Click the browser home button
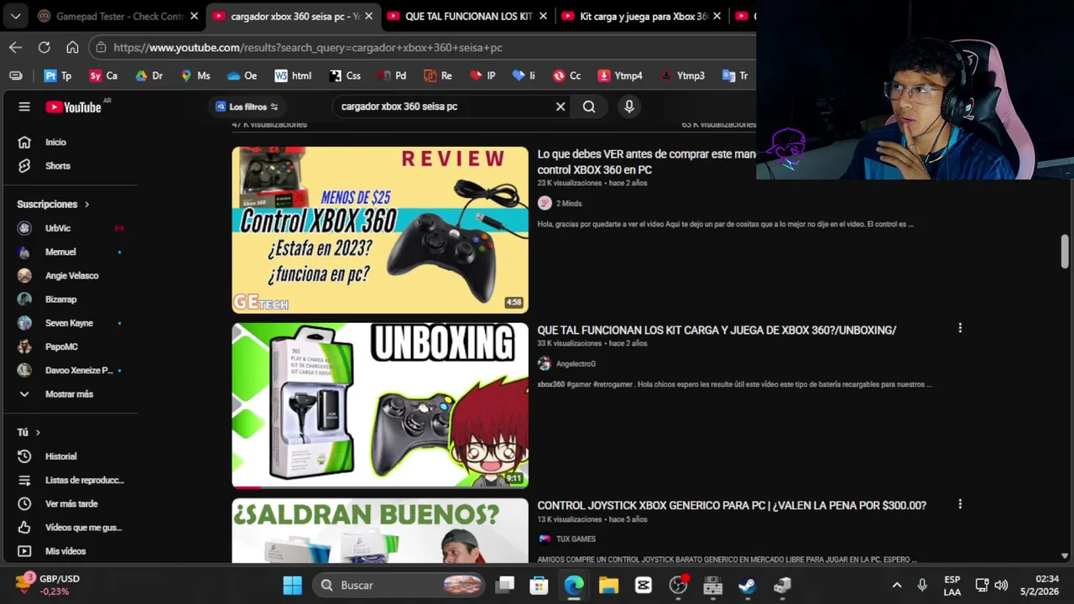The image size is (1074, 604). (x=72, y=47)
